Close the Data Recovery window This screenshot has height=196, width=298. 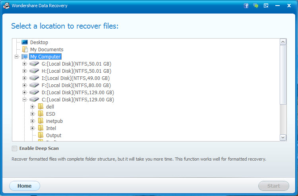pyautogui.click(x=289, y=6)
